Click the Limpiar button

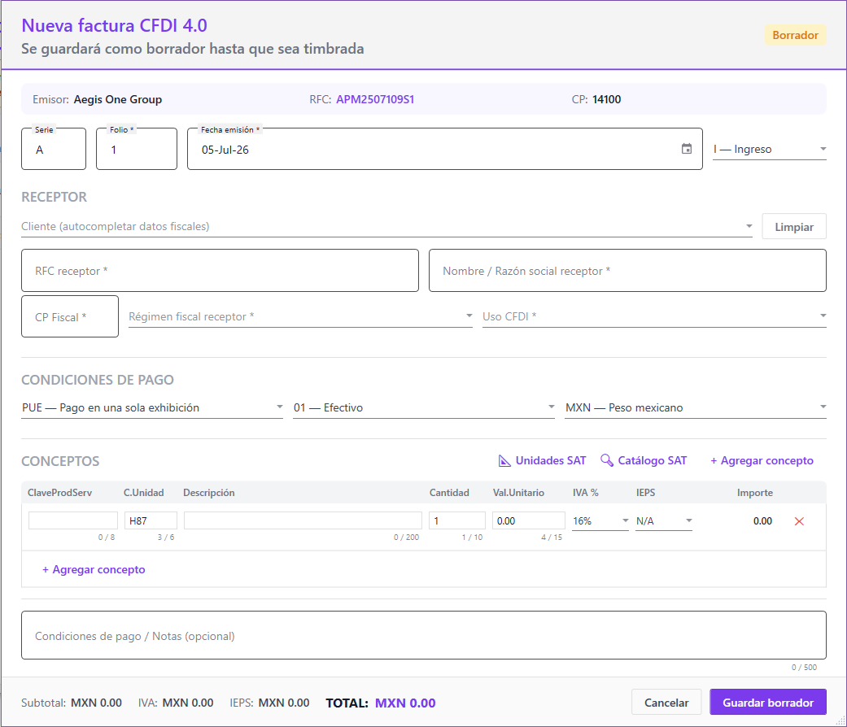coord(793,227)
